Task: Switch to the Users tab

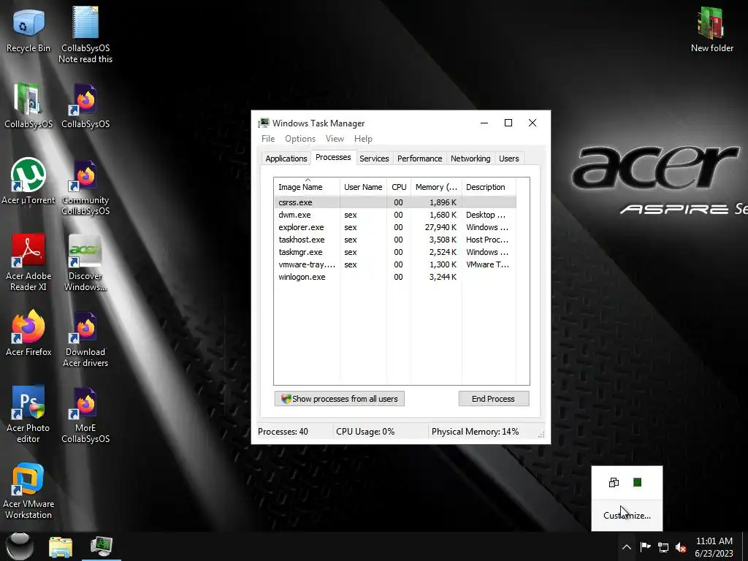Action: tap(508, 159)
